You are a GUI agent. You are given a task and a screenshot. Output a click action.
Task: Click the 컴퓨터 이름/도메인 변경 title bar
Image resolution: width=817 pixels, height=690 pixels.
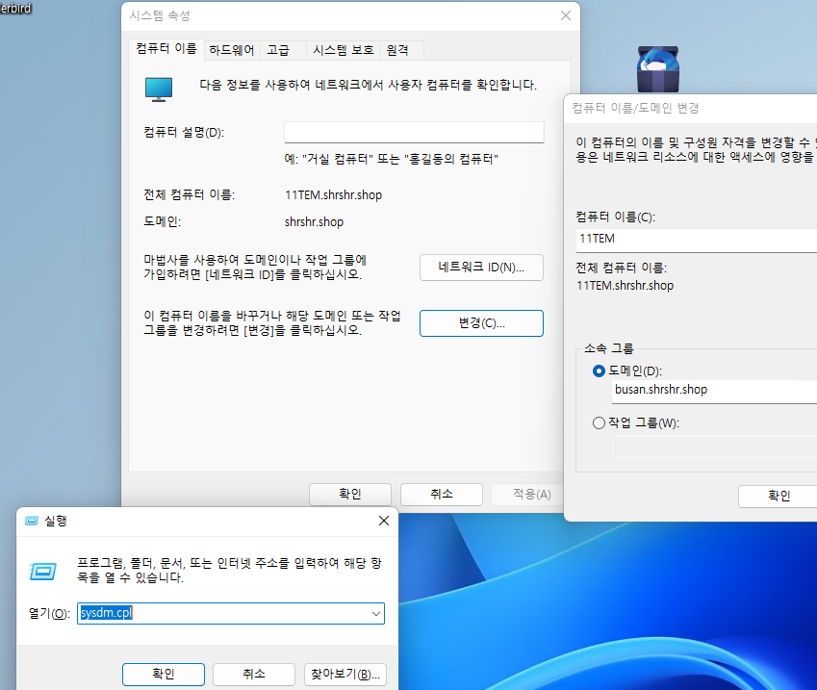click(690, 109)
